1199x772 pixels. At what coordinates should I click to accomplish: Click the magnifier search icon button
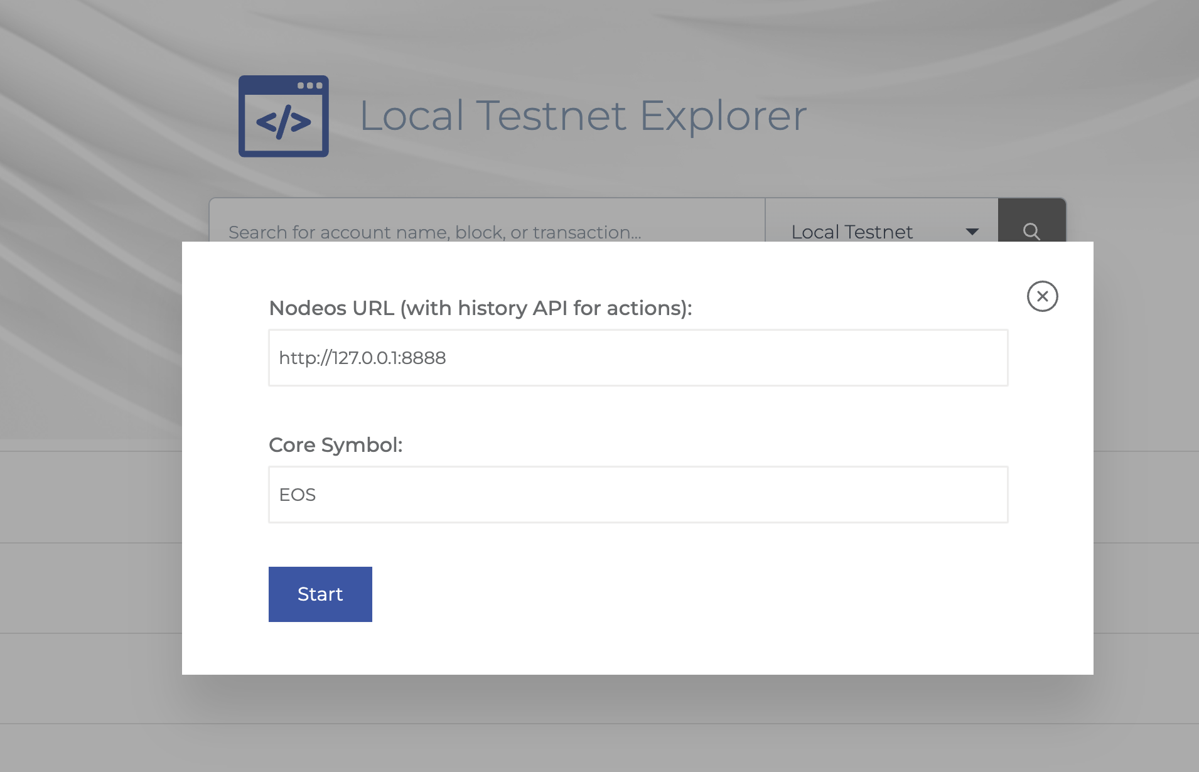tap(1031, 221)
